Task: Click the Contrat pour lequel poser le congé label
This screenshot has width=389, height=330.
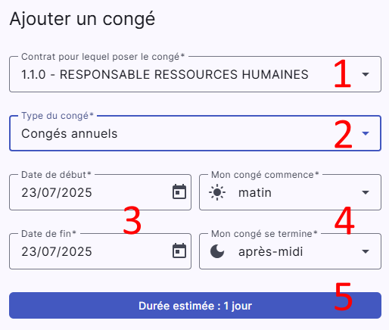Action: pyautogui.click(x=103, y=57)
